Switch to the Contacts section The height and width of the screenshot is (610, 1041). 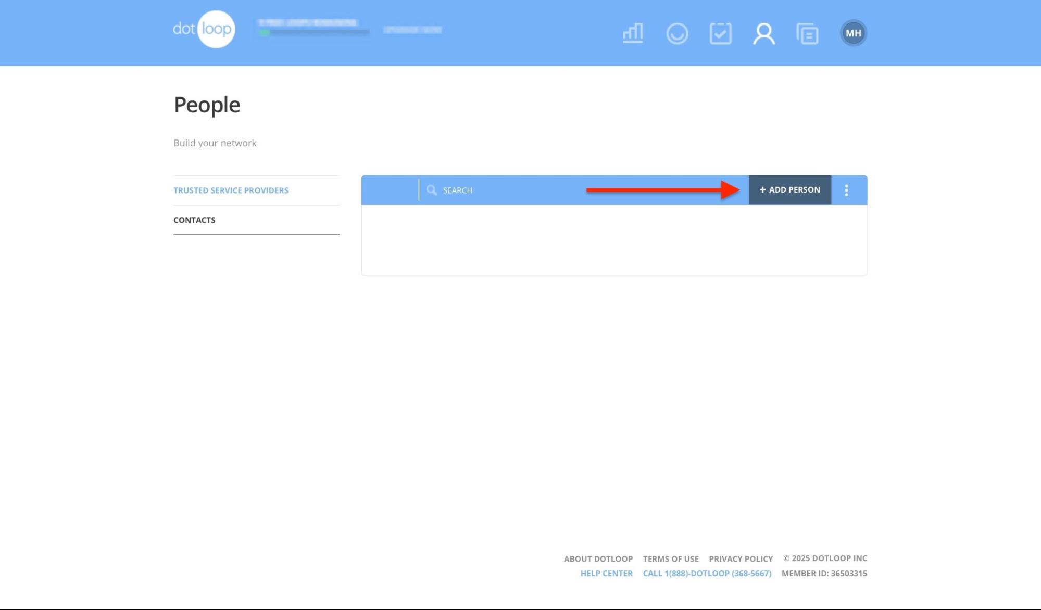pos(194,220)
